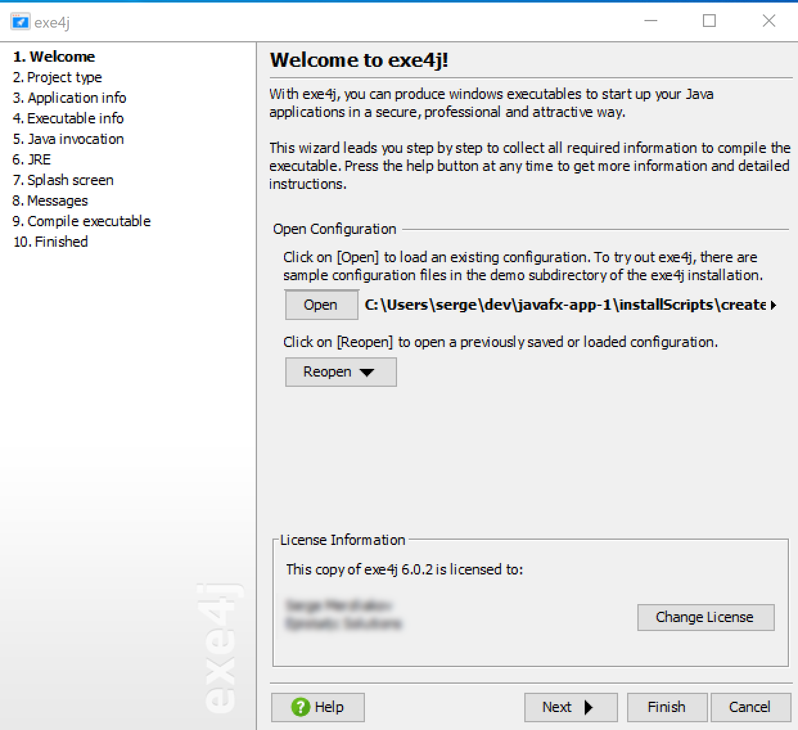Go to step 2 Project type
This screenshot has height=730, width=798.
[57, 77]
